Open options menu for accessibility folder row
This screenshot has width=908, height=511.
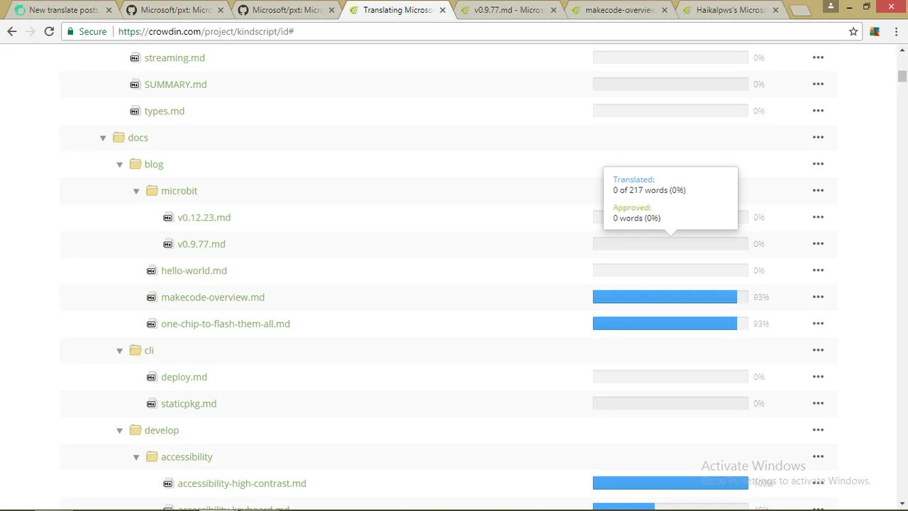click(818, 456)
